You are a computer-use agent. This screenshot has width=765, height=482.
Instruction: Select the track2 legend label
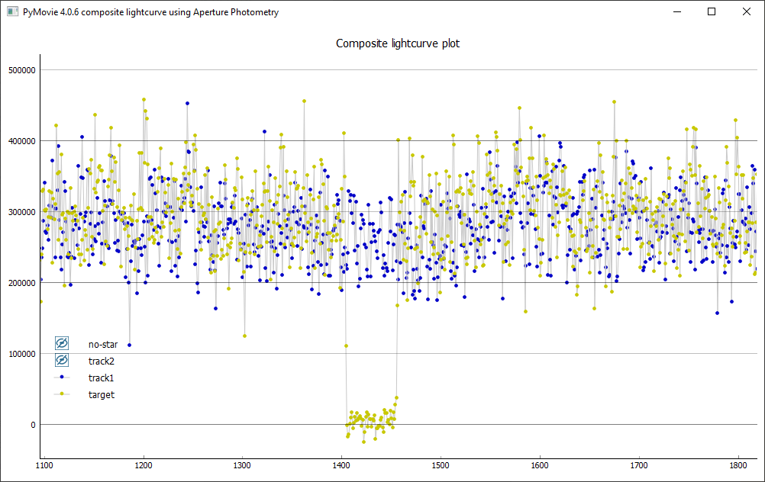(102, 361)
